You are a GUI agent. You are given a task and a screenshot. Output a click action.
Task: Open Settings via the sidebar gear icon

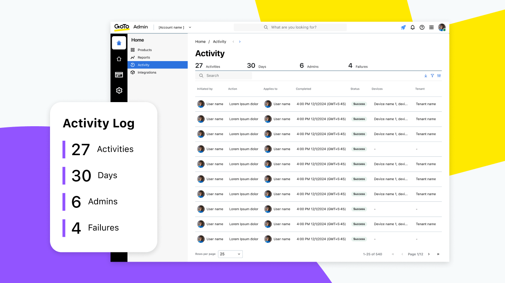click(x=119, y=90)
